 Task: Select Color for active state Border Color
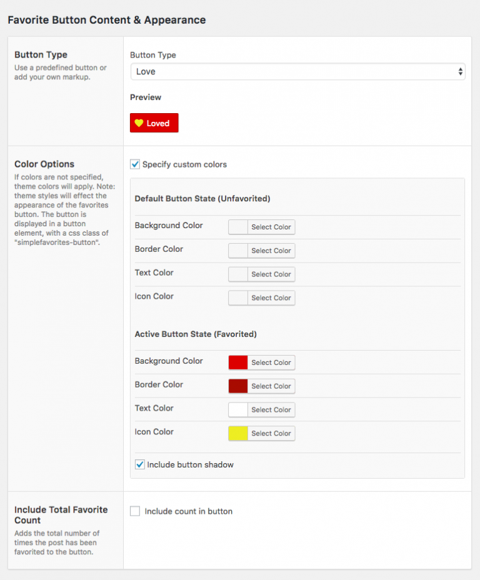[271, 386]
